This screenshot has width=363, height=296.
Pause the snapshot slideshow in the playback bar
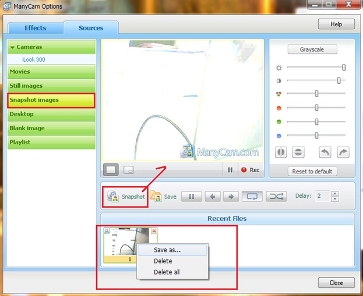pyautogui.click(x=192, y=197)
